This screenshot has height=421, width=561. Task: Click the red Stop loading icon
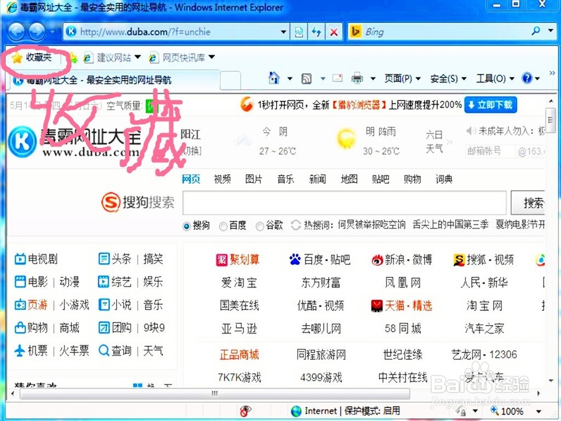click(334, 32)
